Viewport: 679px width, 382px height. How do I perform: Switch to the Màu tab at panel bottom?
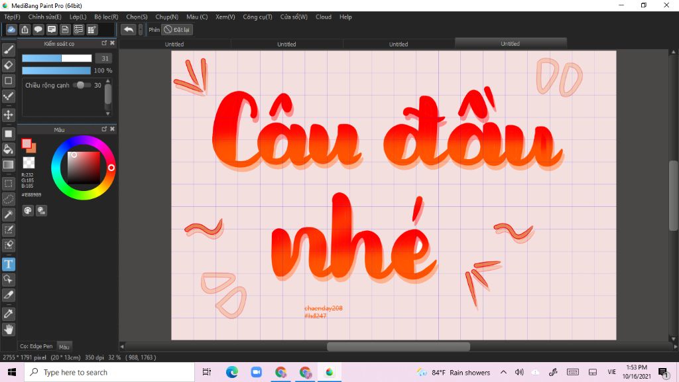[64, 346]
